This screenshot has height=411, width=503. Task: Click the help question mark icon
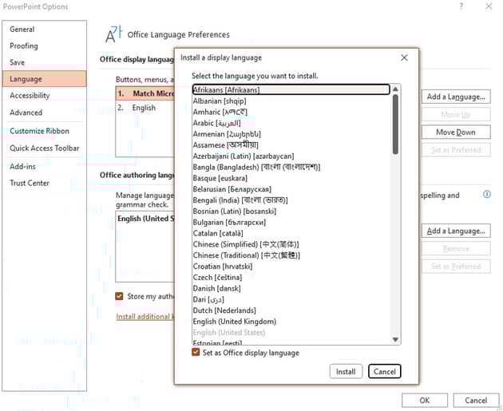[x=461, y=6]
